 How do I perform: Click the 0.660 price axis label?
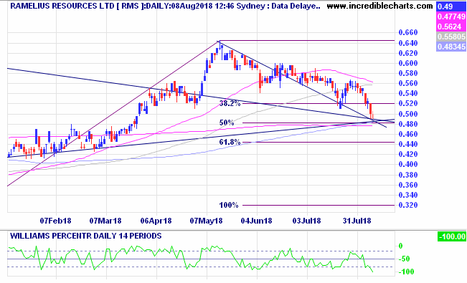408,32
